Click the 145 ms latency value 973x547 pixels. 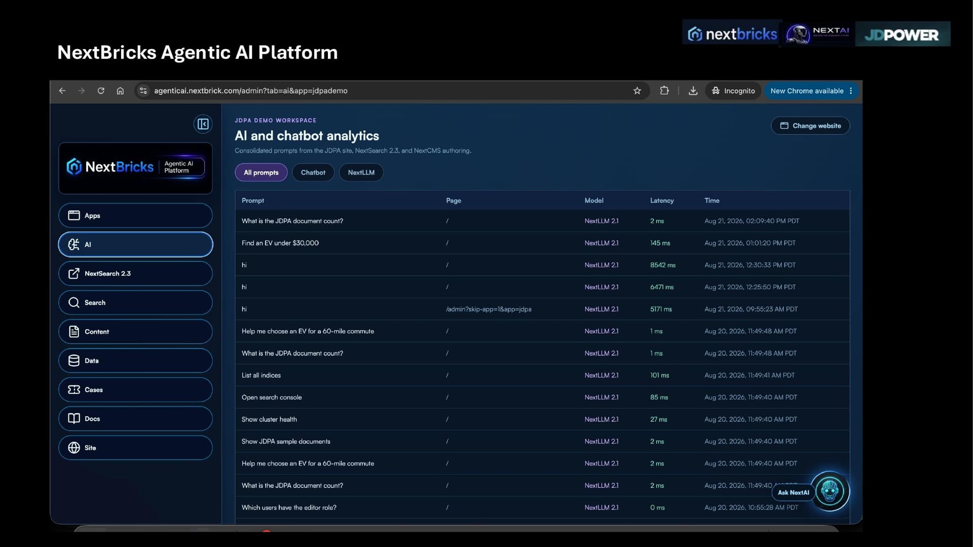(660, 243)
